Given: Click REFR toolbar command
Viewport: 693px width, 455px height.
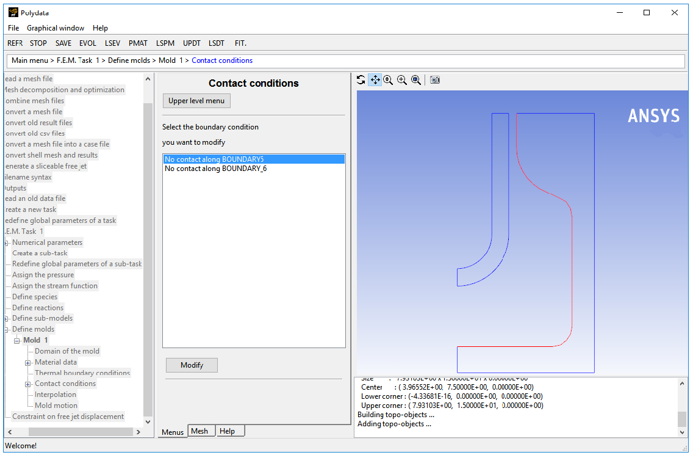Looking at the screenshot, I should 15,43.
